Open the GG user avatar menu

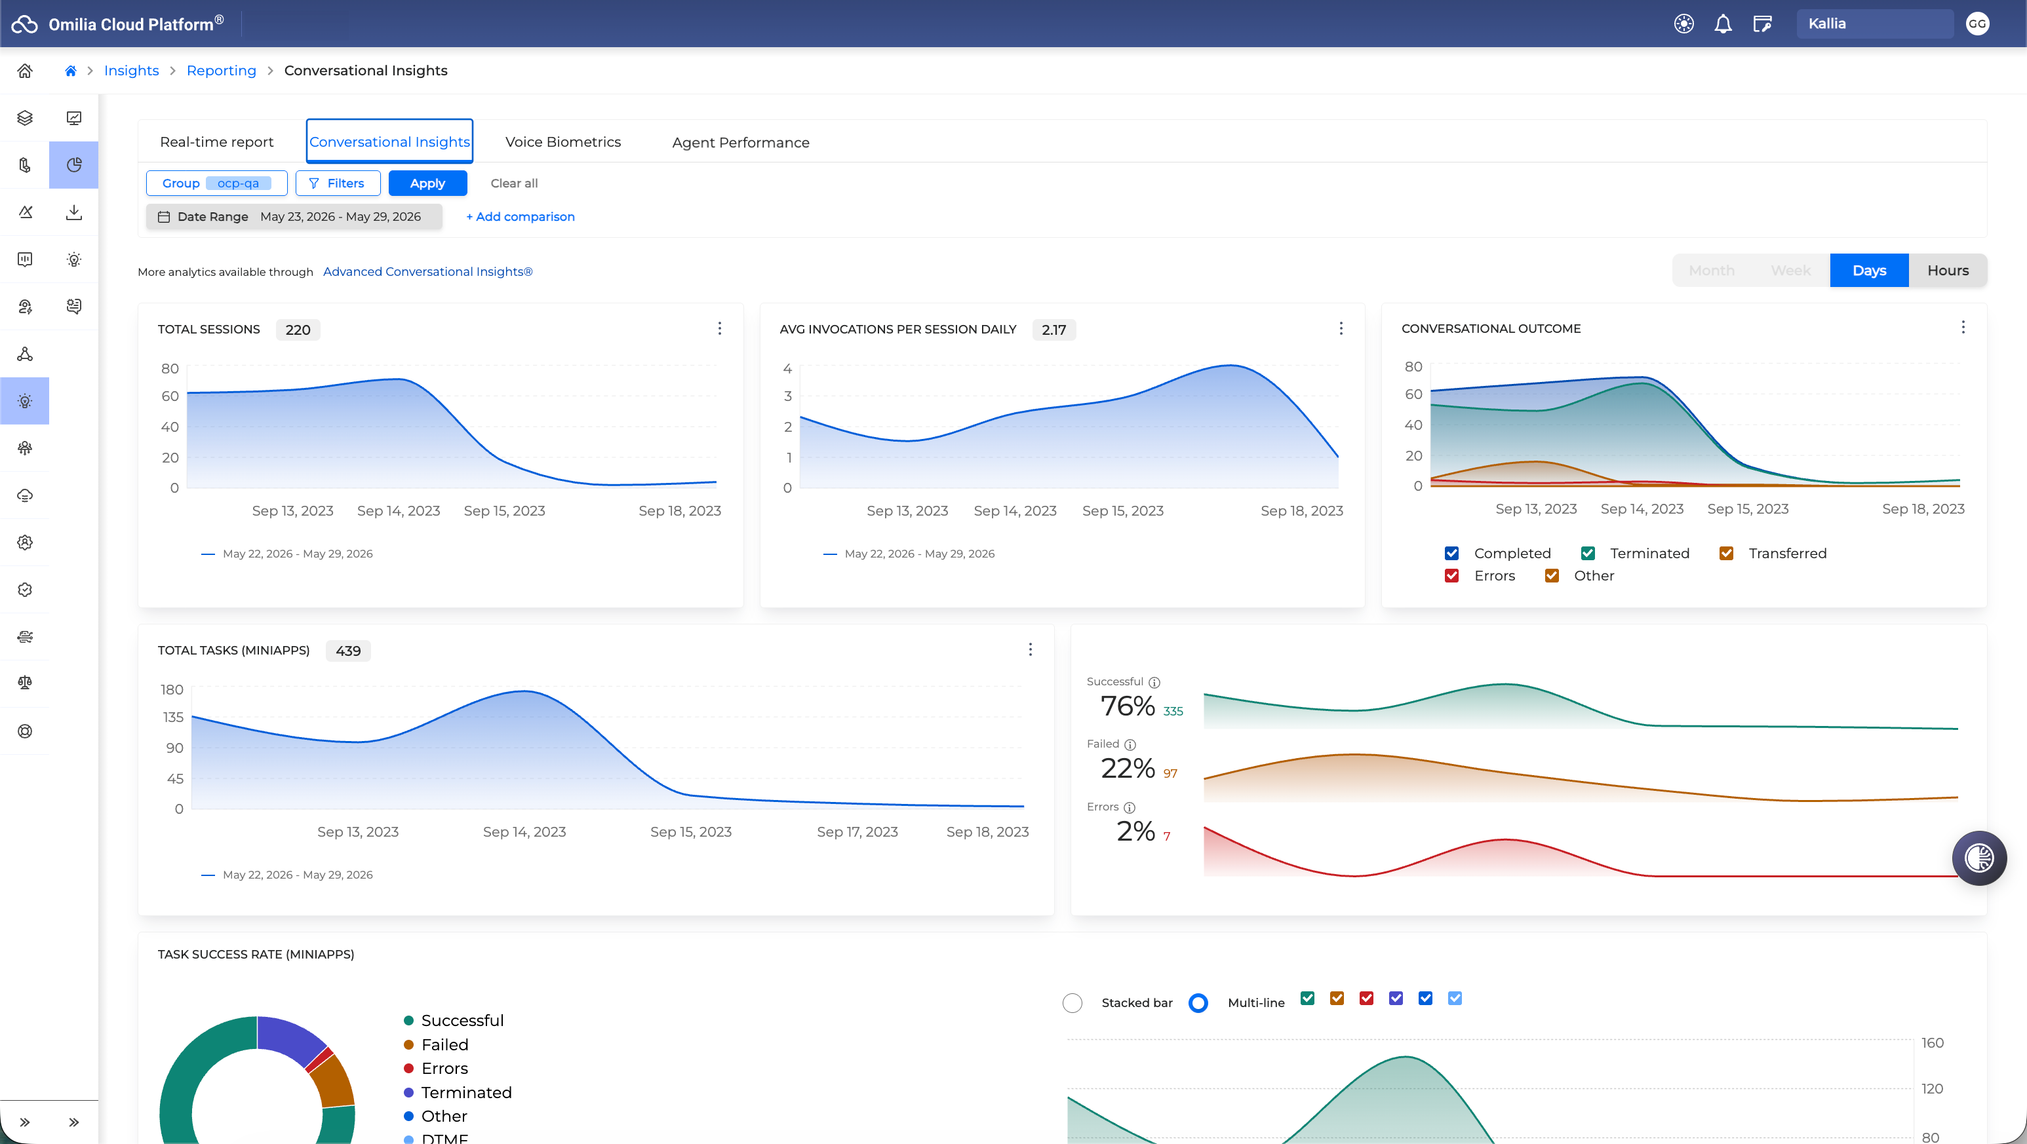tap(1977, 24)
